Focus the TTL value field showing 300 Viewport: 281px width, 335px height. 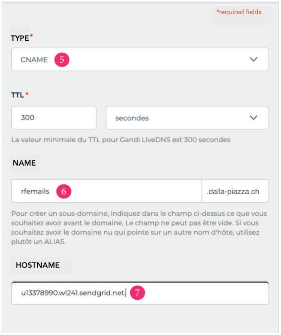point(54,118)
